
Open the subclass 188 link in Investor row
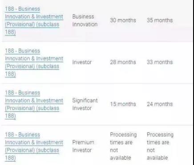(x=34, y=62)
